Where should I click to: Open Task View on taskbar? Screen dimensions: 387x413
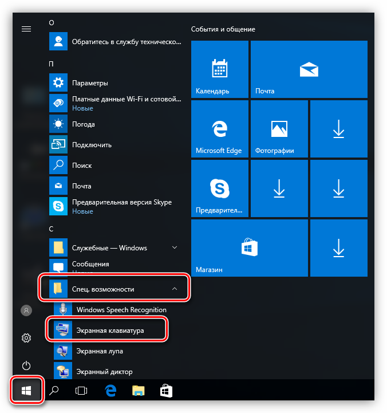[x=81, y=390]
